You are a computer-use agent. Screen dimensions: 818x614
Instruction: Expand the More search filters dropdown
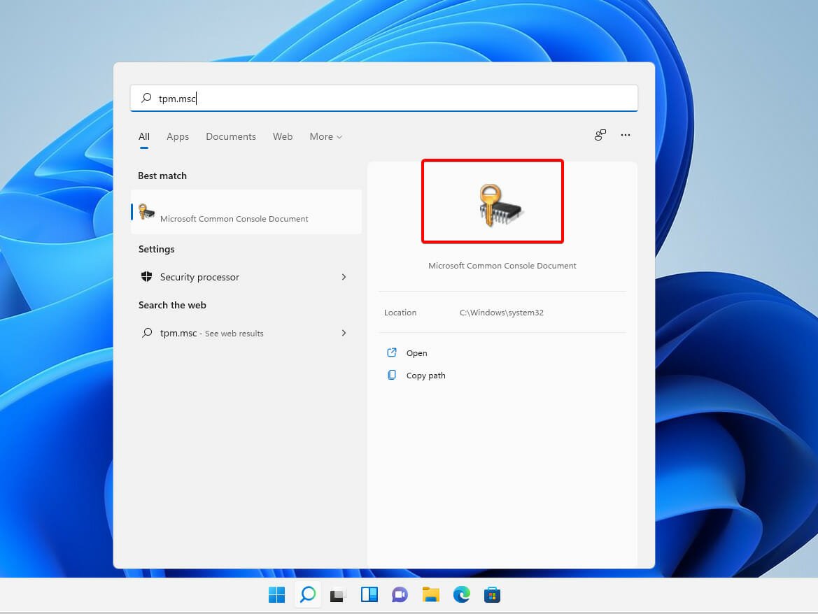point(325,136)
